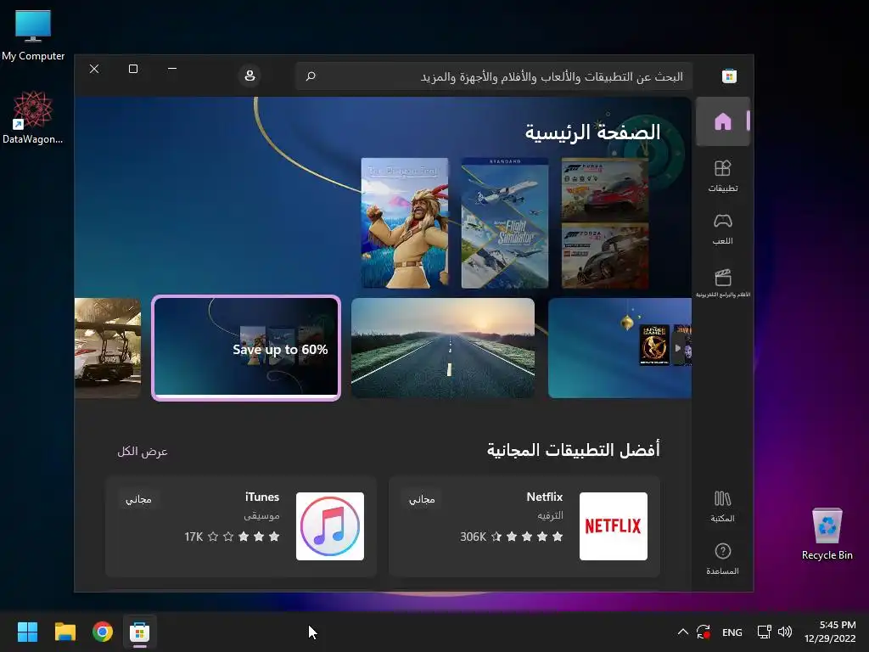The width and height of the screenshot is (869, 652).
Task: Open the cartoon character game cover
Action: tap(405, 223)
